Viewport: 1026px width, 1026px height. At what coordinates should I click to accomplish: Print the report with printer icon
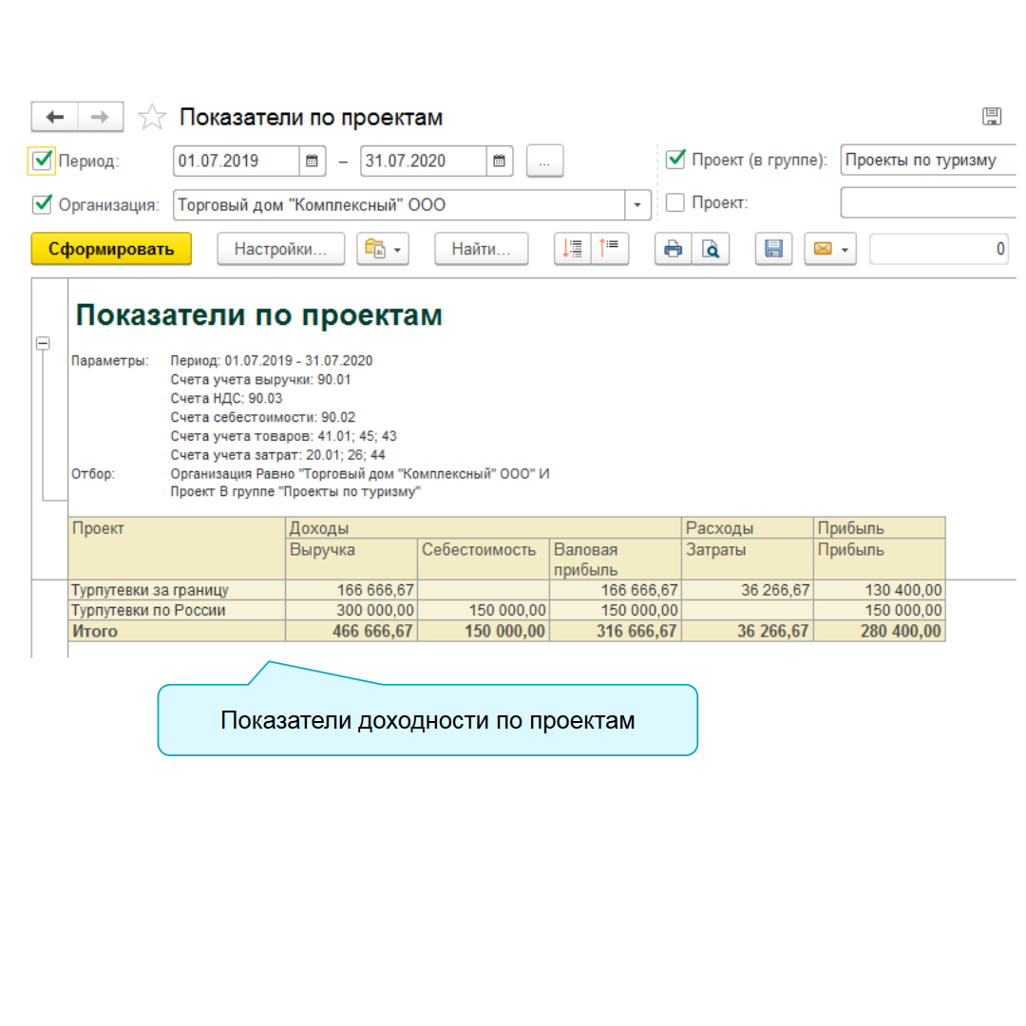pos(674,249)
